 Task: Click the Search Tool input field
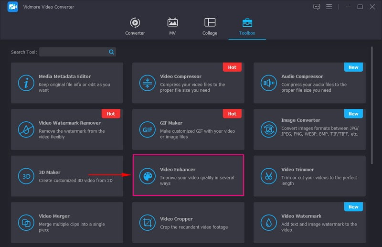tap(74, 52)
